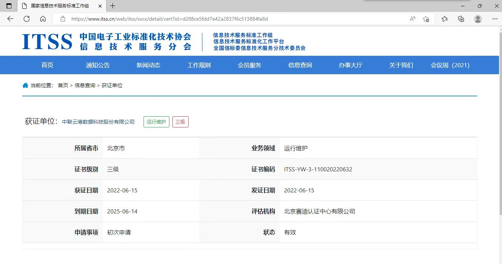
Task: Click the 获证日期 value 2022-06-15
Action: pos(122,191)
